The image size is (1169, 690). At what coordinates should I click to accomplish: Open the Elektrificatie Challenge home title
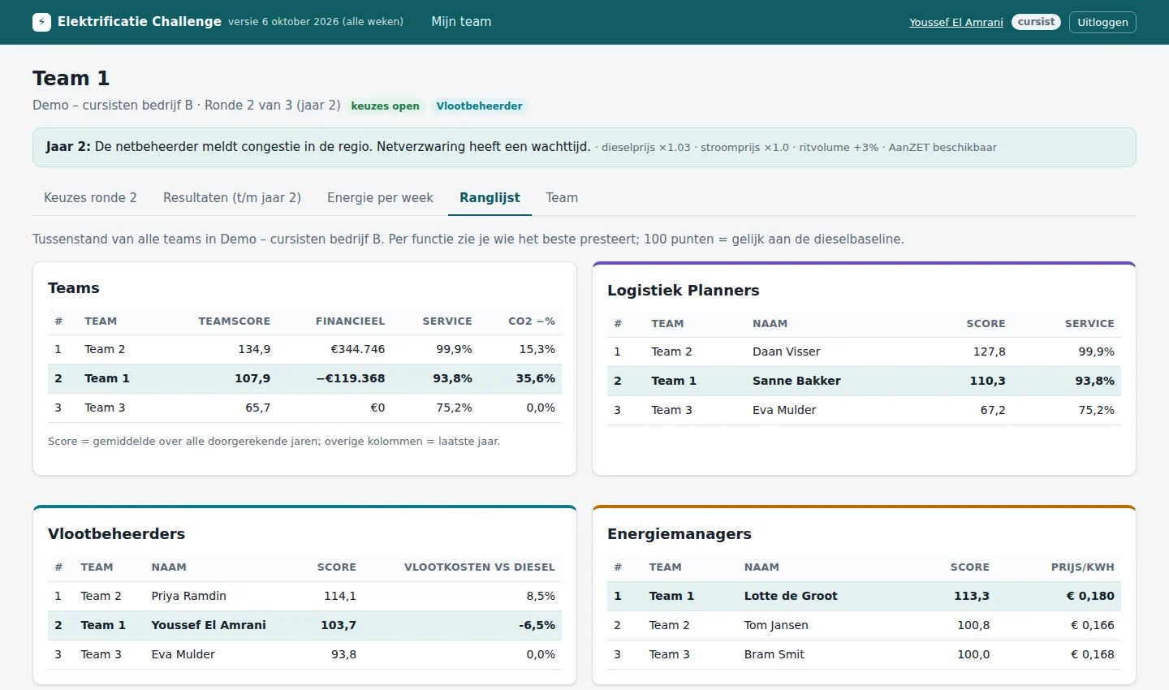click(139, 22)
